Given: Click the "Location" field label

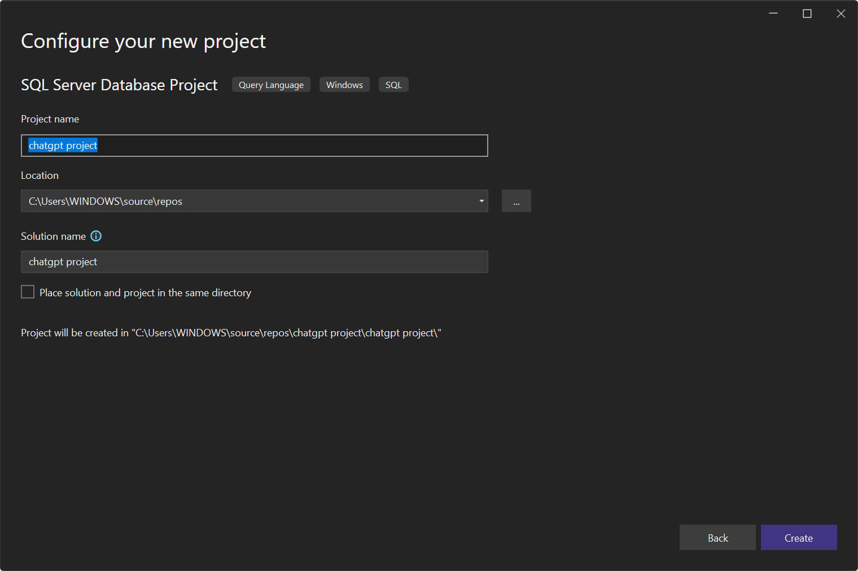Looking at the screenshot, I should click(40, 175).
